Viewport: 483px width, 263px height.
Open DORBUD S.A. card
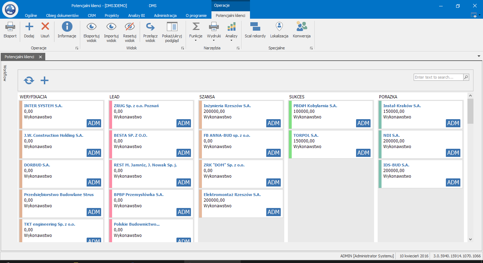point(61,174)
